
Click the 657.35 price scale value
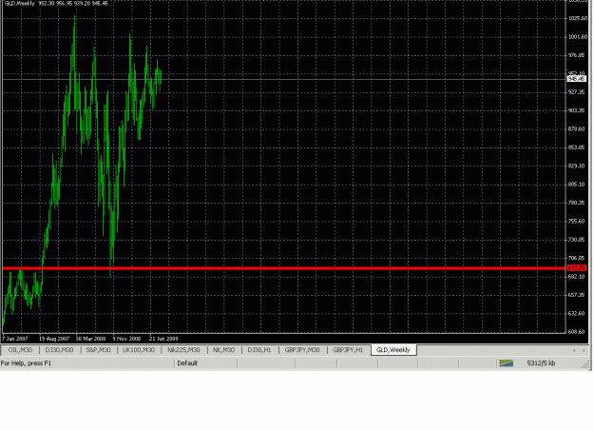pos(577,295)
